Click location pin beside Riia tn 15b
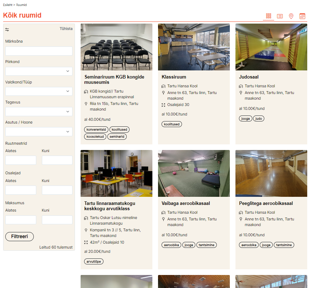The height and width of the screenshot is (288, 309). coord(86,104)
